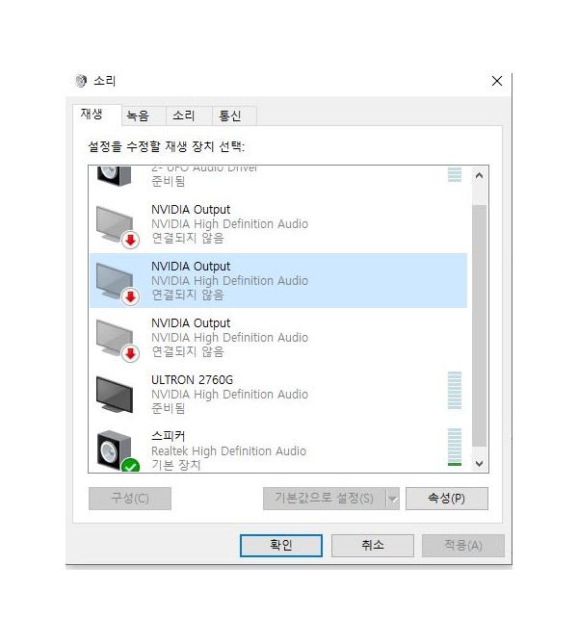
Task: Click the 확인 button
Action: [280, 546]
